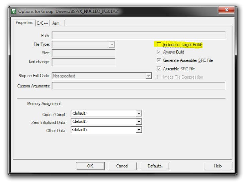Open the Help button

[218, 166]
